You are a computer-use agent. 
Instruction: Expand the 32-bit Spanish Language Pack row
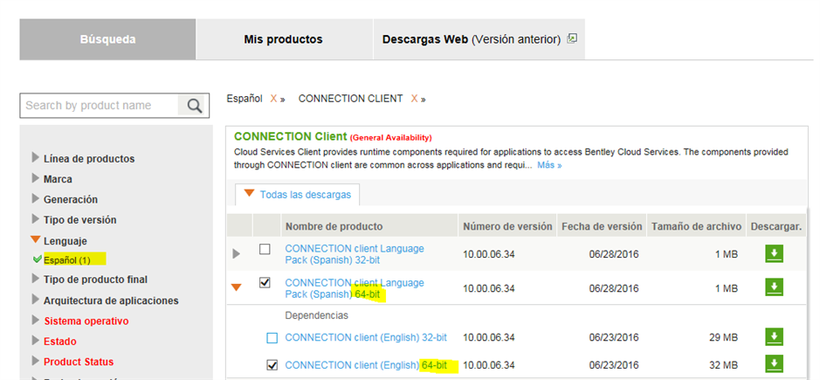click(237, 254)
